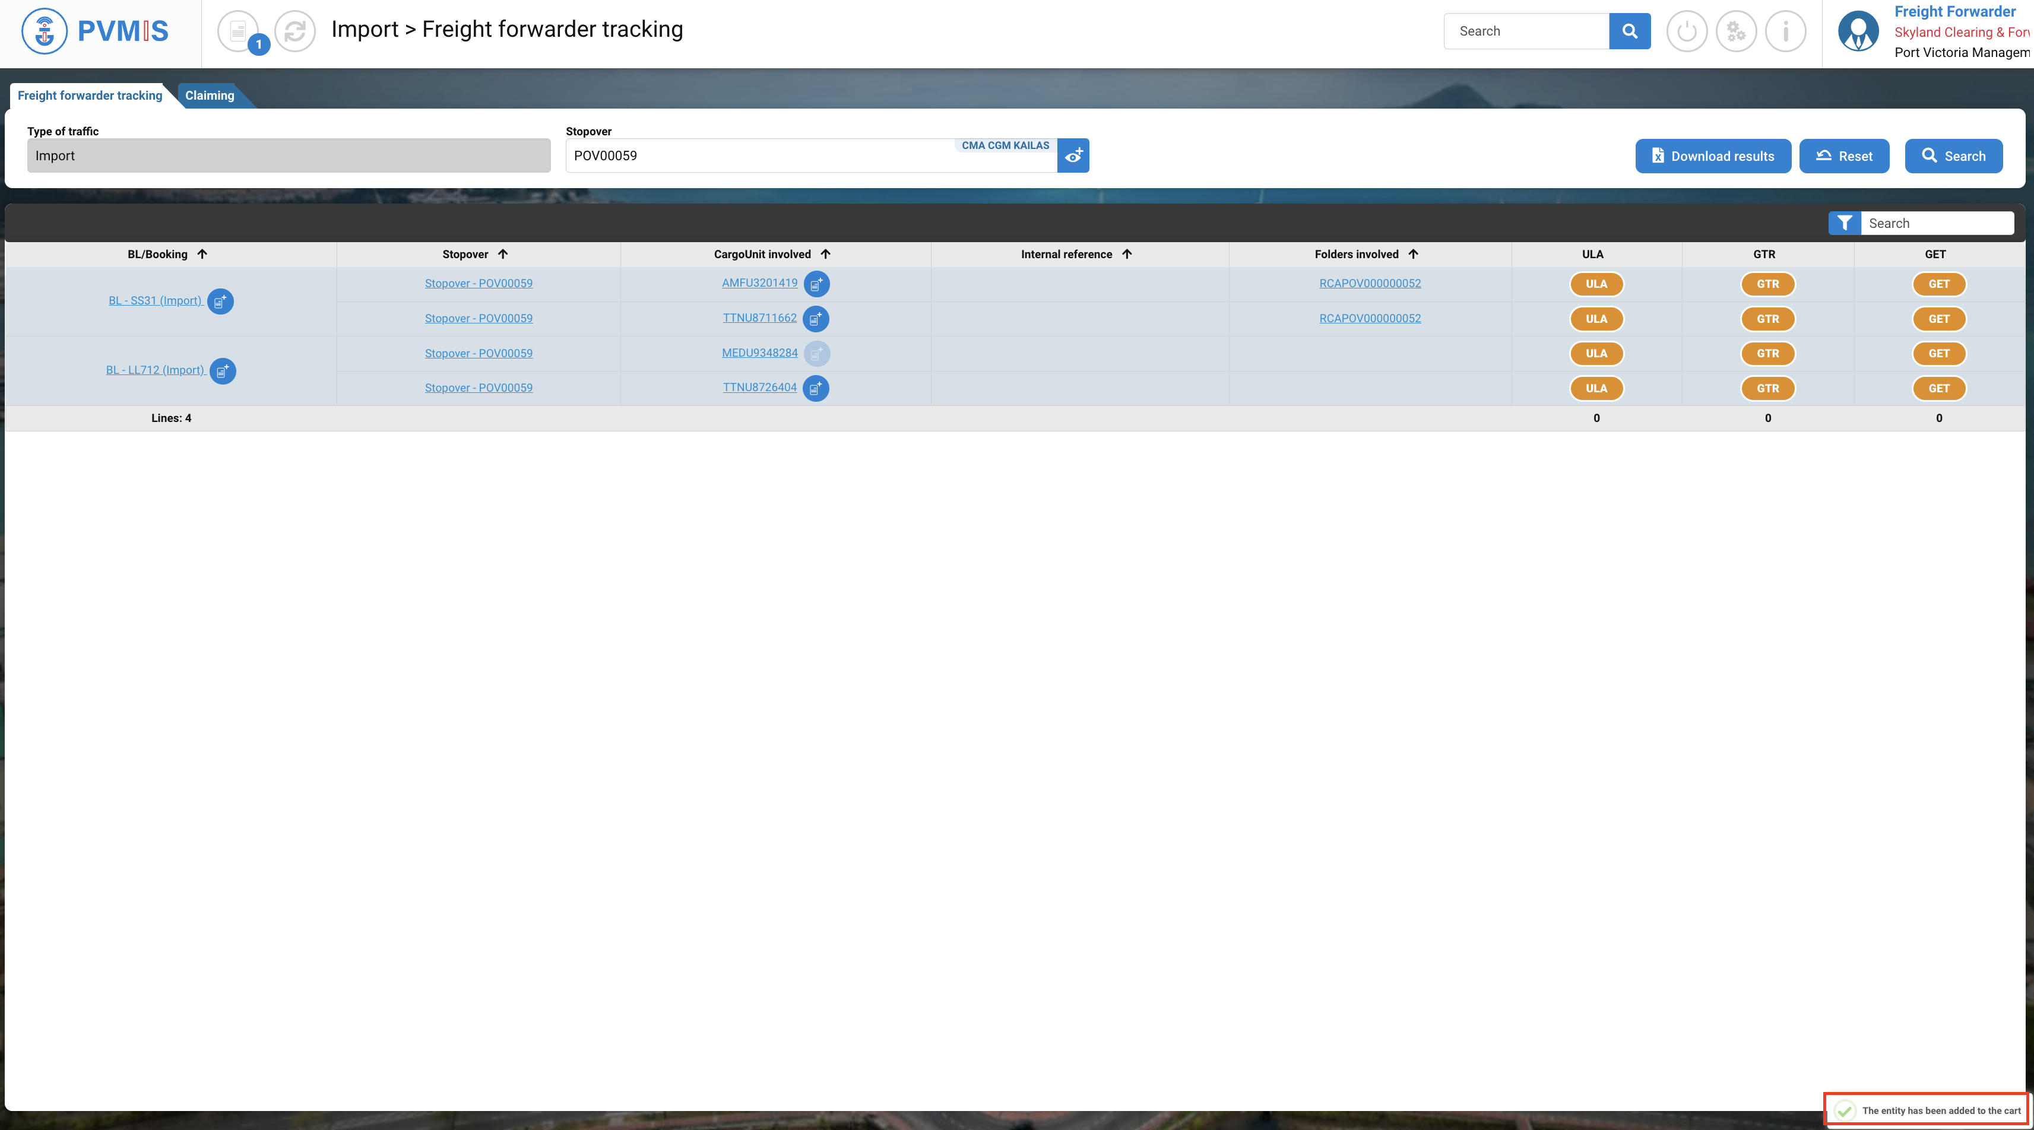The width and height of the screenshot is (2034, 1130).
Task: Switch to the Claiming tab
Action: click(209, 96)
